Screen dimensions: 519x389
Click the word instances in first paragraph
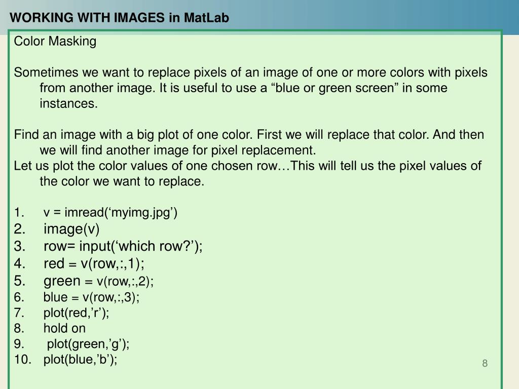[x=68, y=103]
